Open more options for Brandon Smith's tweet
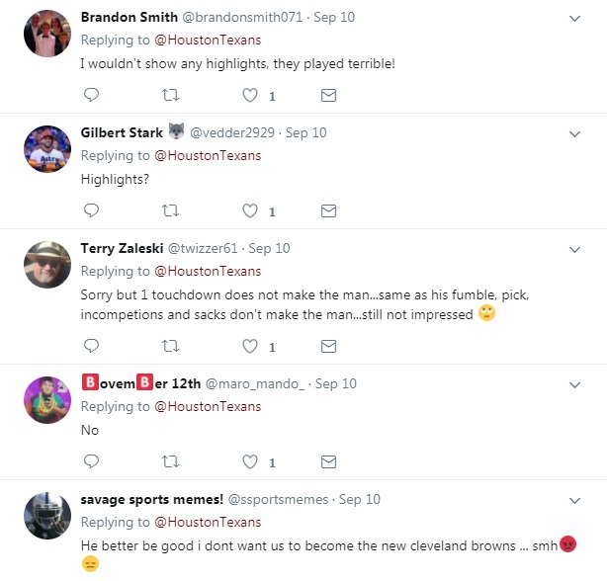 click(575, 19)
